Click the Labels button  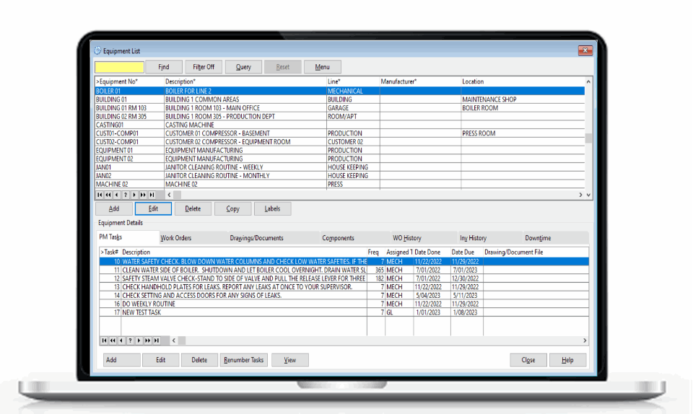pos(272,209)
